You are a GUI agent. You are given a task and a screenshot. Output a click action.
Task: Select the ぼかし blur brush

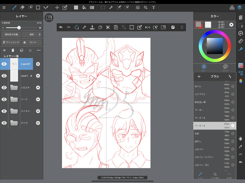click(215, 141)
